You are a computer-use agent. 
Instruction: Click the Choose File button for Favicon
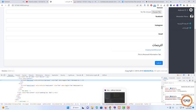click(156, 12)
